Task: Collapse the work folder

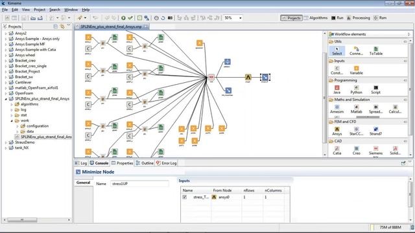Action: click(x=12, y=121)
